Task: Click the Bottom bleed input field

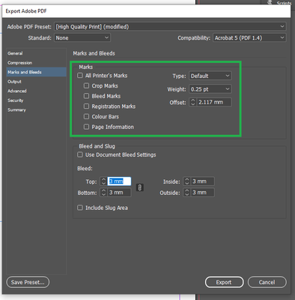Action: point(119,193)
